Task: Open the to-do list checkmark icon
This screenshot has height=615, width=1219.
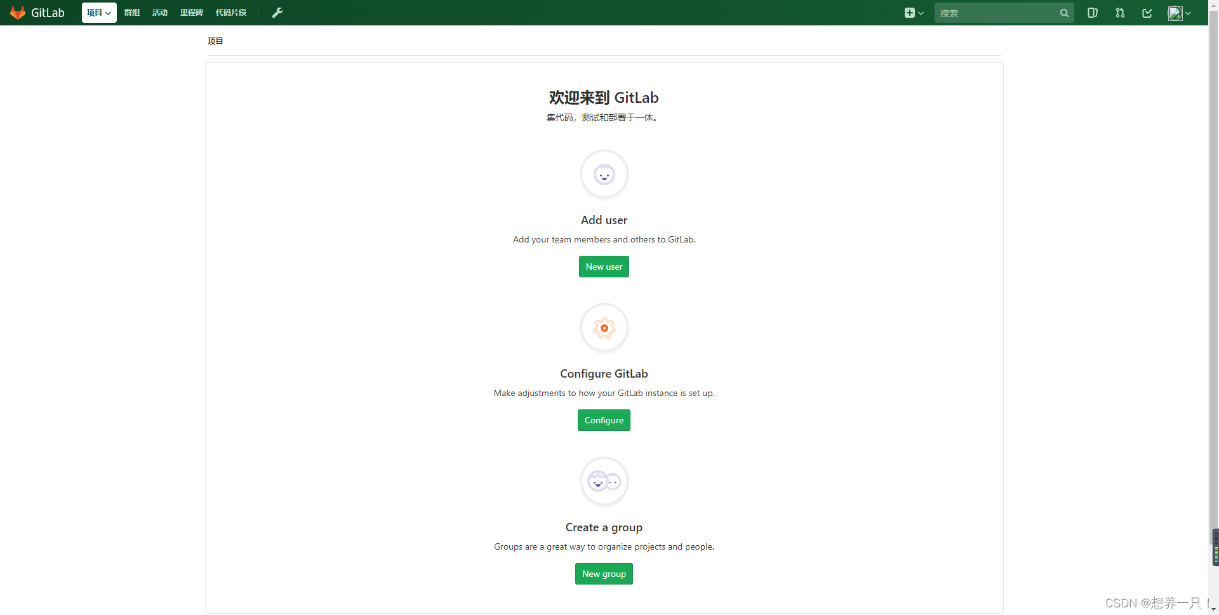Action: [x=1147, y=13]
